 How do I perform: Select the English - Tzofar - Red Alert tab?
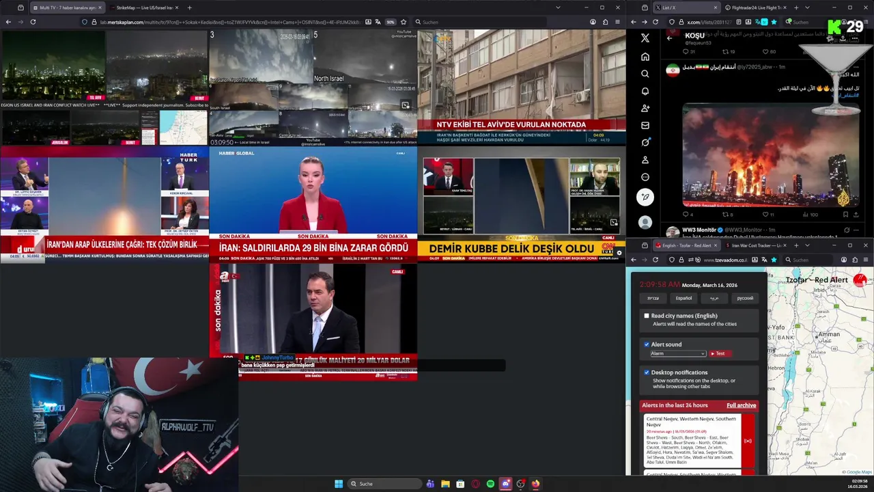686,245
